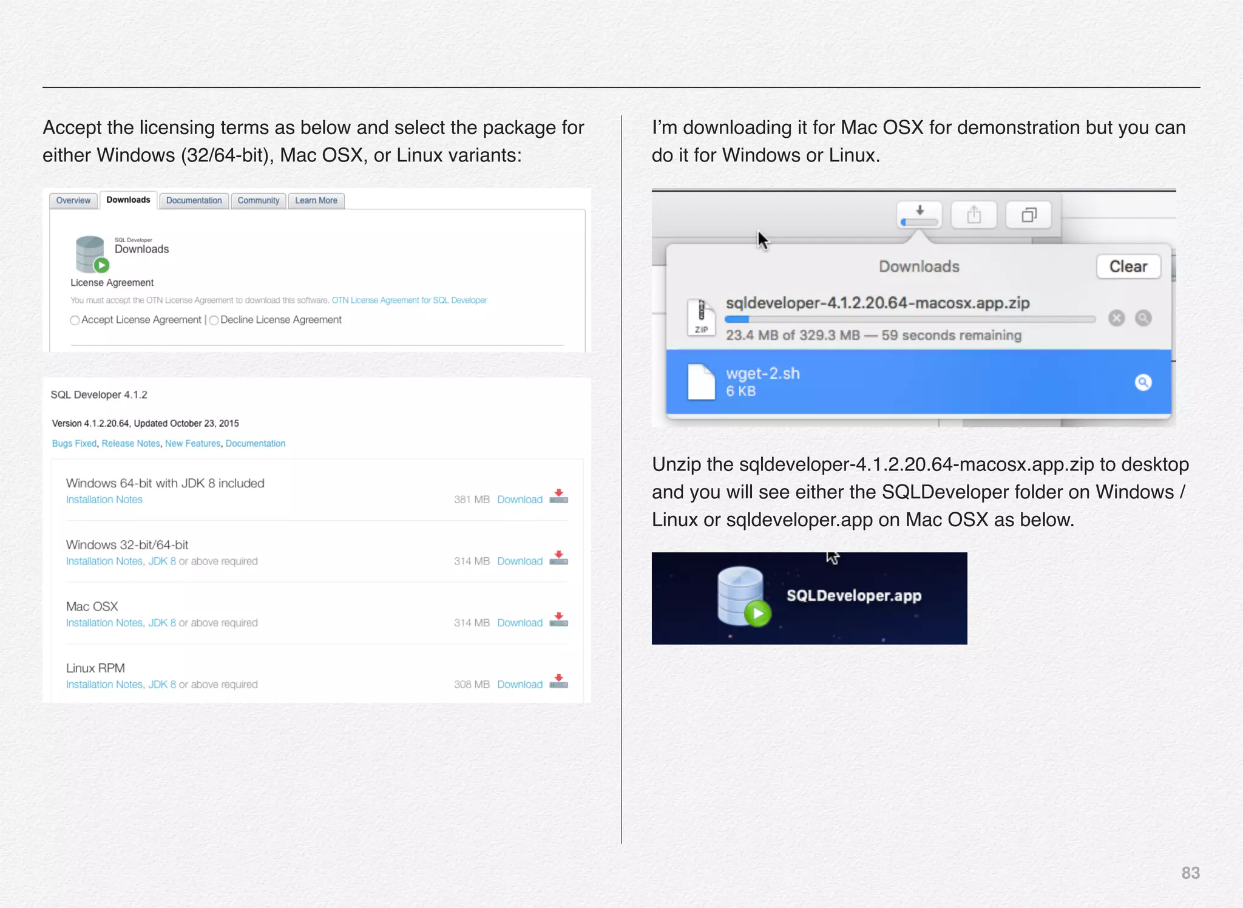Click the ZIP file icon in Downloads
Viewport: 1243px width, 908px height.
point(701,317)
